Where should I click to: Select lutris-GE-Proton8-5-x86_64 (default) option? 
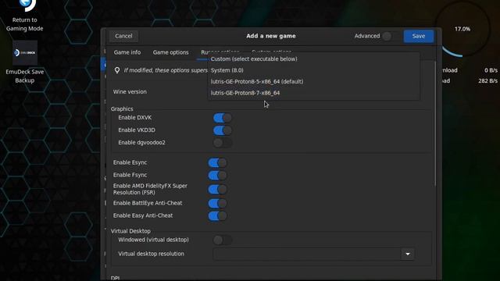tap(313, 81)
